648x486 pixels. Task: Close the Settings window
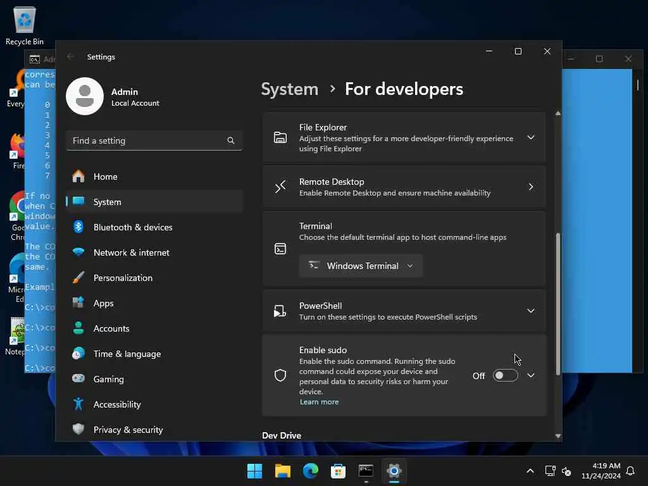pyautogui.click(x=547, y=51)
